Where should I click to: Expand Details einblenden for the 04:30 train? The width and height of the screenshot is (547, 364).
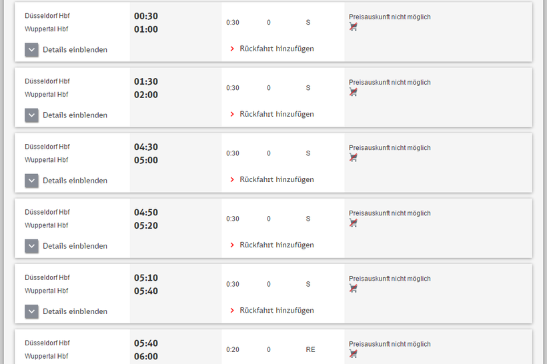tap(31, 180)
